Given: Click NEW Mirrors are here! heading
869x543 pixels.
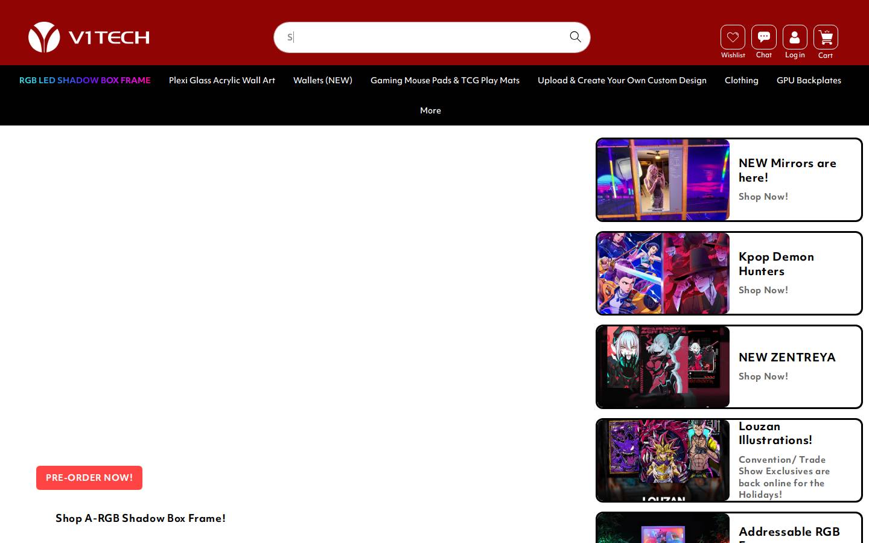Looking at the screenshot, I should click(788, 170).
